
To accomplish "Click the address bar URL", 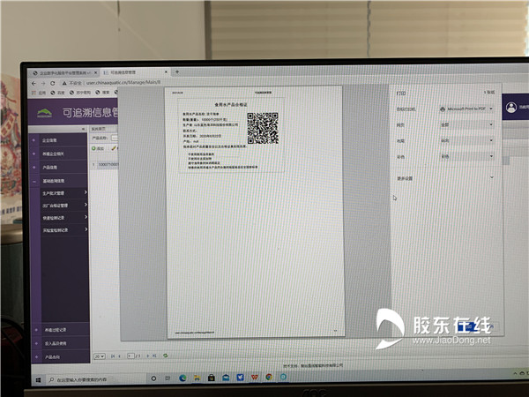I will 123,83.
